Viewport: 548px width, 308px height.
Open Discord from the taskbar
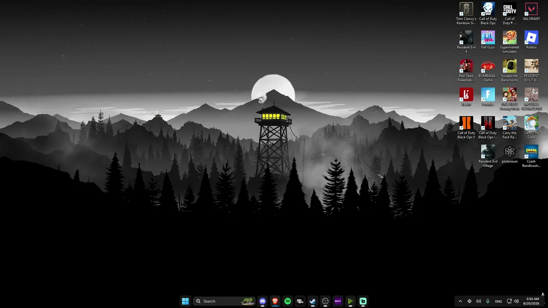pyautogui.click(x=262, y=301)
